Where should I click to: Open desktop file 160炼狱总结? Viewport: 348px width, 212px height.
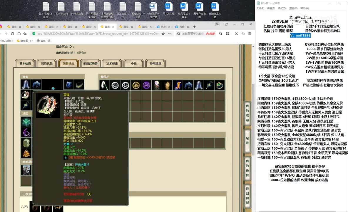point(77,9)
